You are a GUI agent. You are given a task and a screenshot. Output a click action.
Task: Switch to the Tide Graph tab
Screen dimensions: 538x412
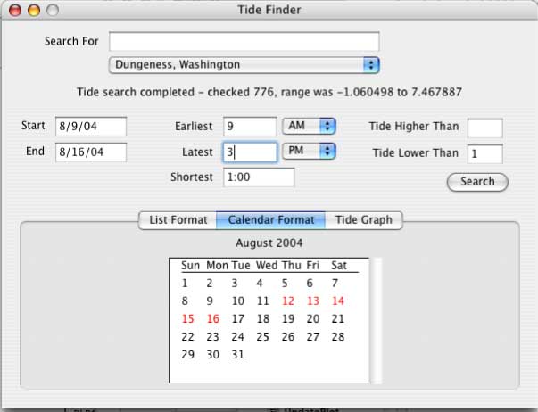coord(363,219)
